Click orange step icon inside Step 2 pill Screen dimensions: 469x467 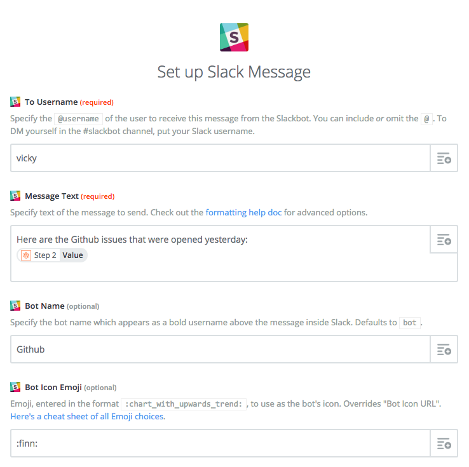(26, 255)
